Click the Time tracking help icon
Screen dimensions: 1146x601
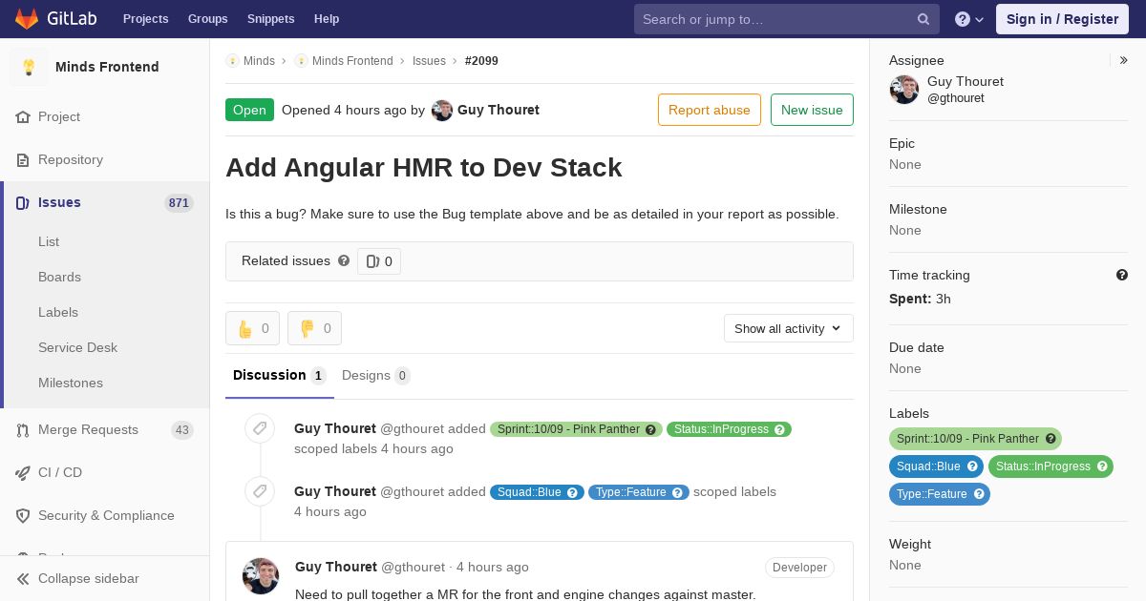pyautogui.click(x=1122, y=275)
